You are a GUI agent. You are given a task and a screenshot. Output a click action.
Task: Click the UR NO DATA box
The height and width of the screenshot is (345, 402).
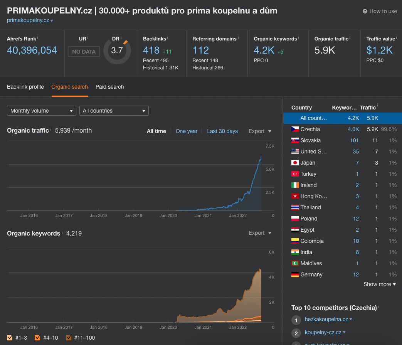(x=84, y=52)
